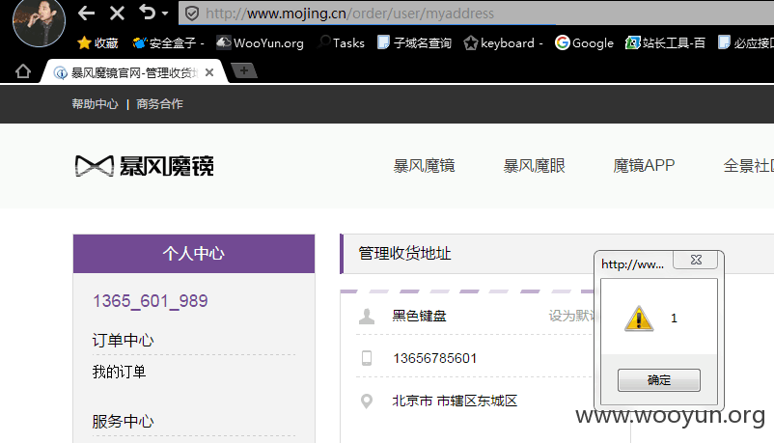Open a new tab with plus button
774x443 pixels.
(x=244, y=70)
